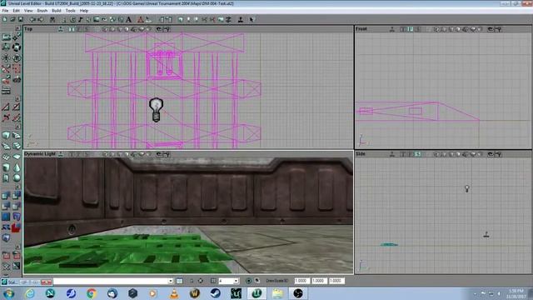Screen dimensions: 533x300
Task: Open the Build menu
Action: [x=57, y=11]
